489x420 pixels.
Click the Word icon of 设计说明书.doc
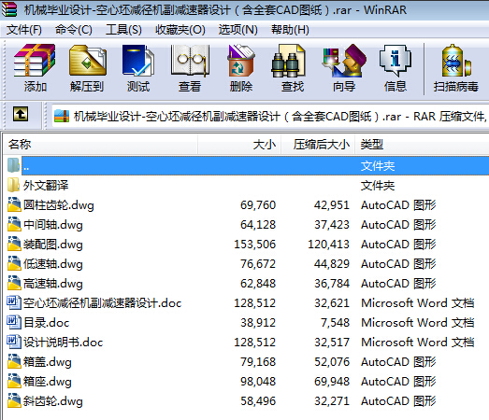point(14,343)
